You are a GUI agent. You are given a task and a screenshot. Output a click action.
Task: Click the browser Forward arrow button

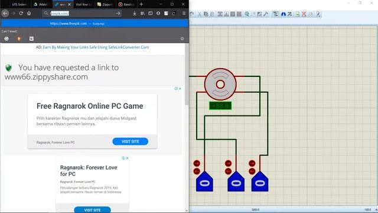point(13,13)
